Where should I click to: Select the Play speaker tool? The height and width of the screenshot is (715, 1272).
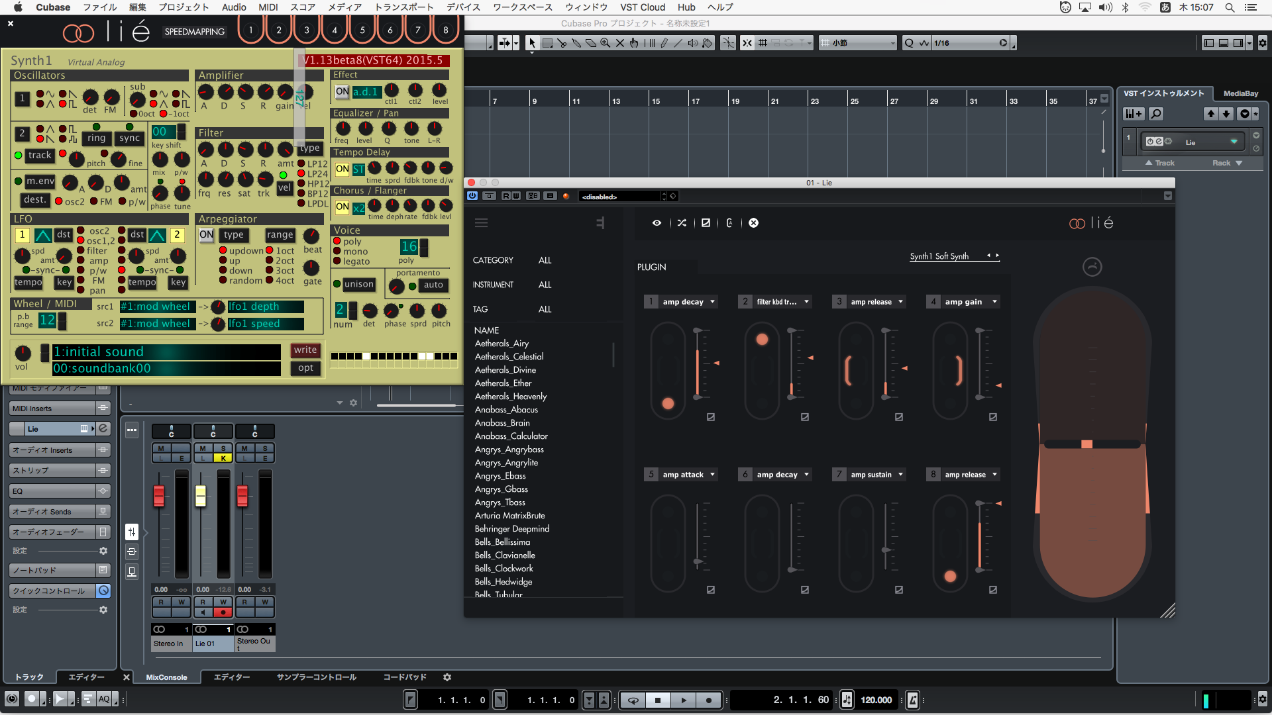[x=693, y=43]
